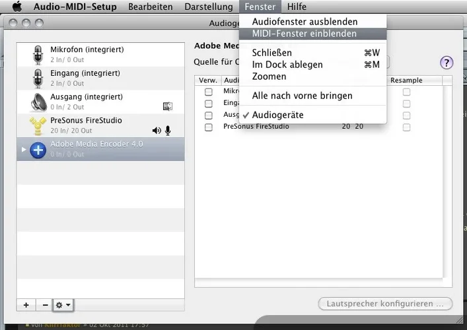Open the Darstellung menu
This screenshot has width=467, height=330.
click(x=209, y=7)
